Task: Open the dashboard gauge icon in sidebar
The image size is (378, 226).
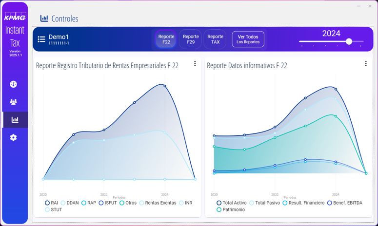Action: tap(14, 84)
